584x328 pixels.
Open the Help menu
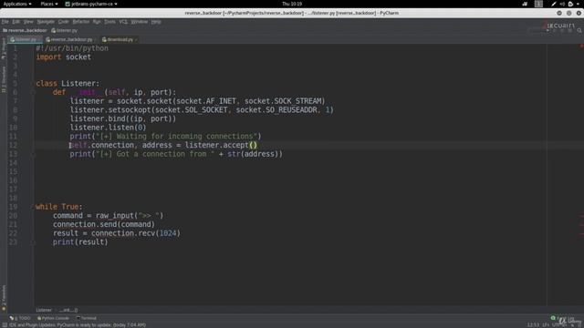(156, 22)
